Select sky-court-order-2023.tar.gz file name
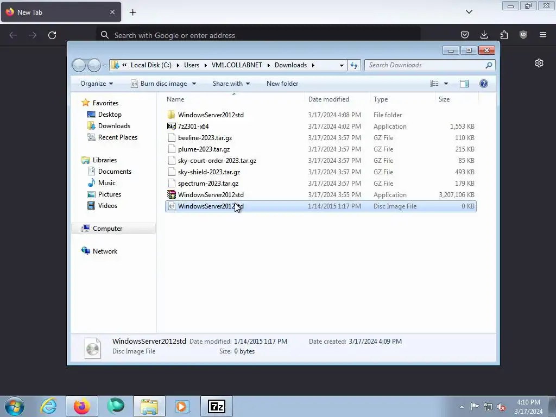This screenshot has height=417, width=556. tap(217, 161)
